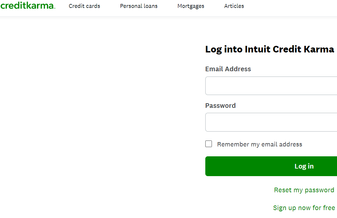Open the Articles page
This screenshot has height=218, width=337.
[x=234, y=6]
